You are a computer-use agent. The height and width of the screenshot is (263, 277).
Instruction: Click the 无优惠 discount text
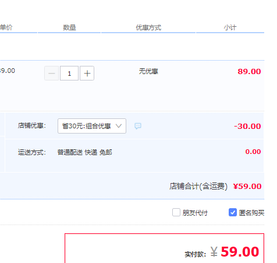click(x=148, y=71)
